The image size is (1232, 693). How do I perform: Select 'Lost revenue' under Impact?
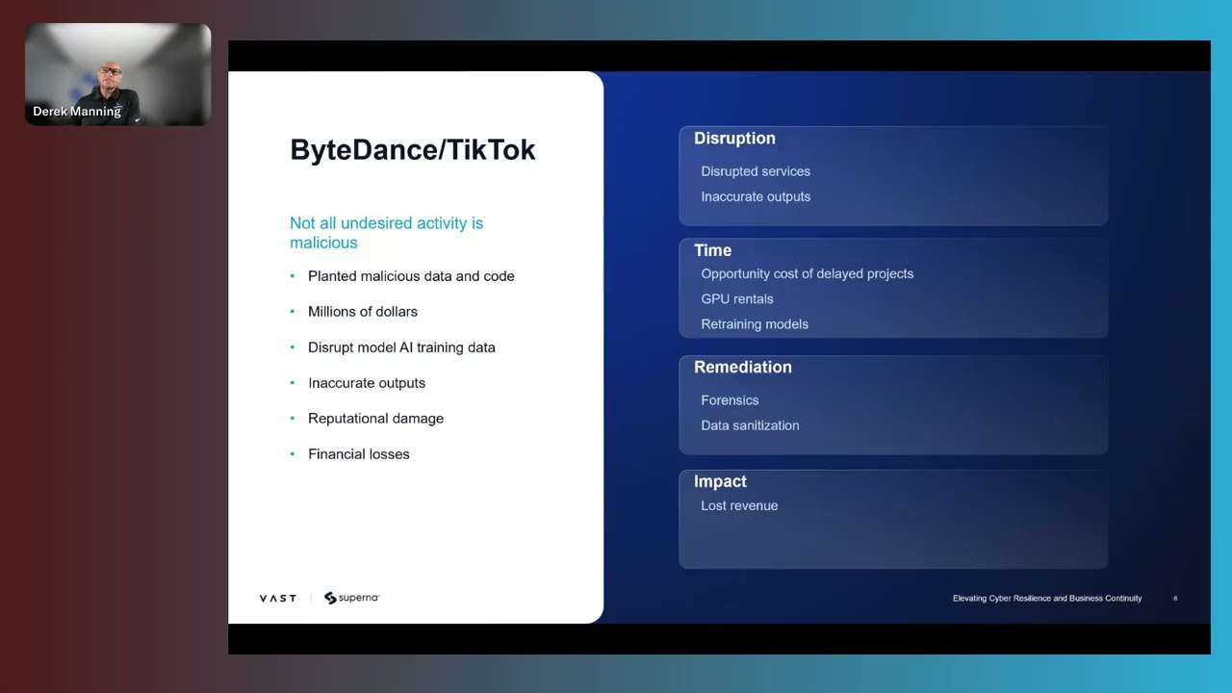click(x=739, y=505)
